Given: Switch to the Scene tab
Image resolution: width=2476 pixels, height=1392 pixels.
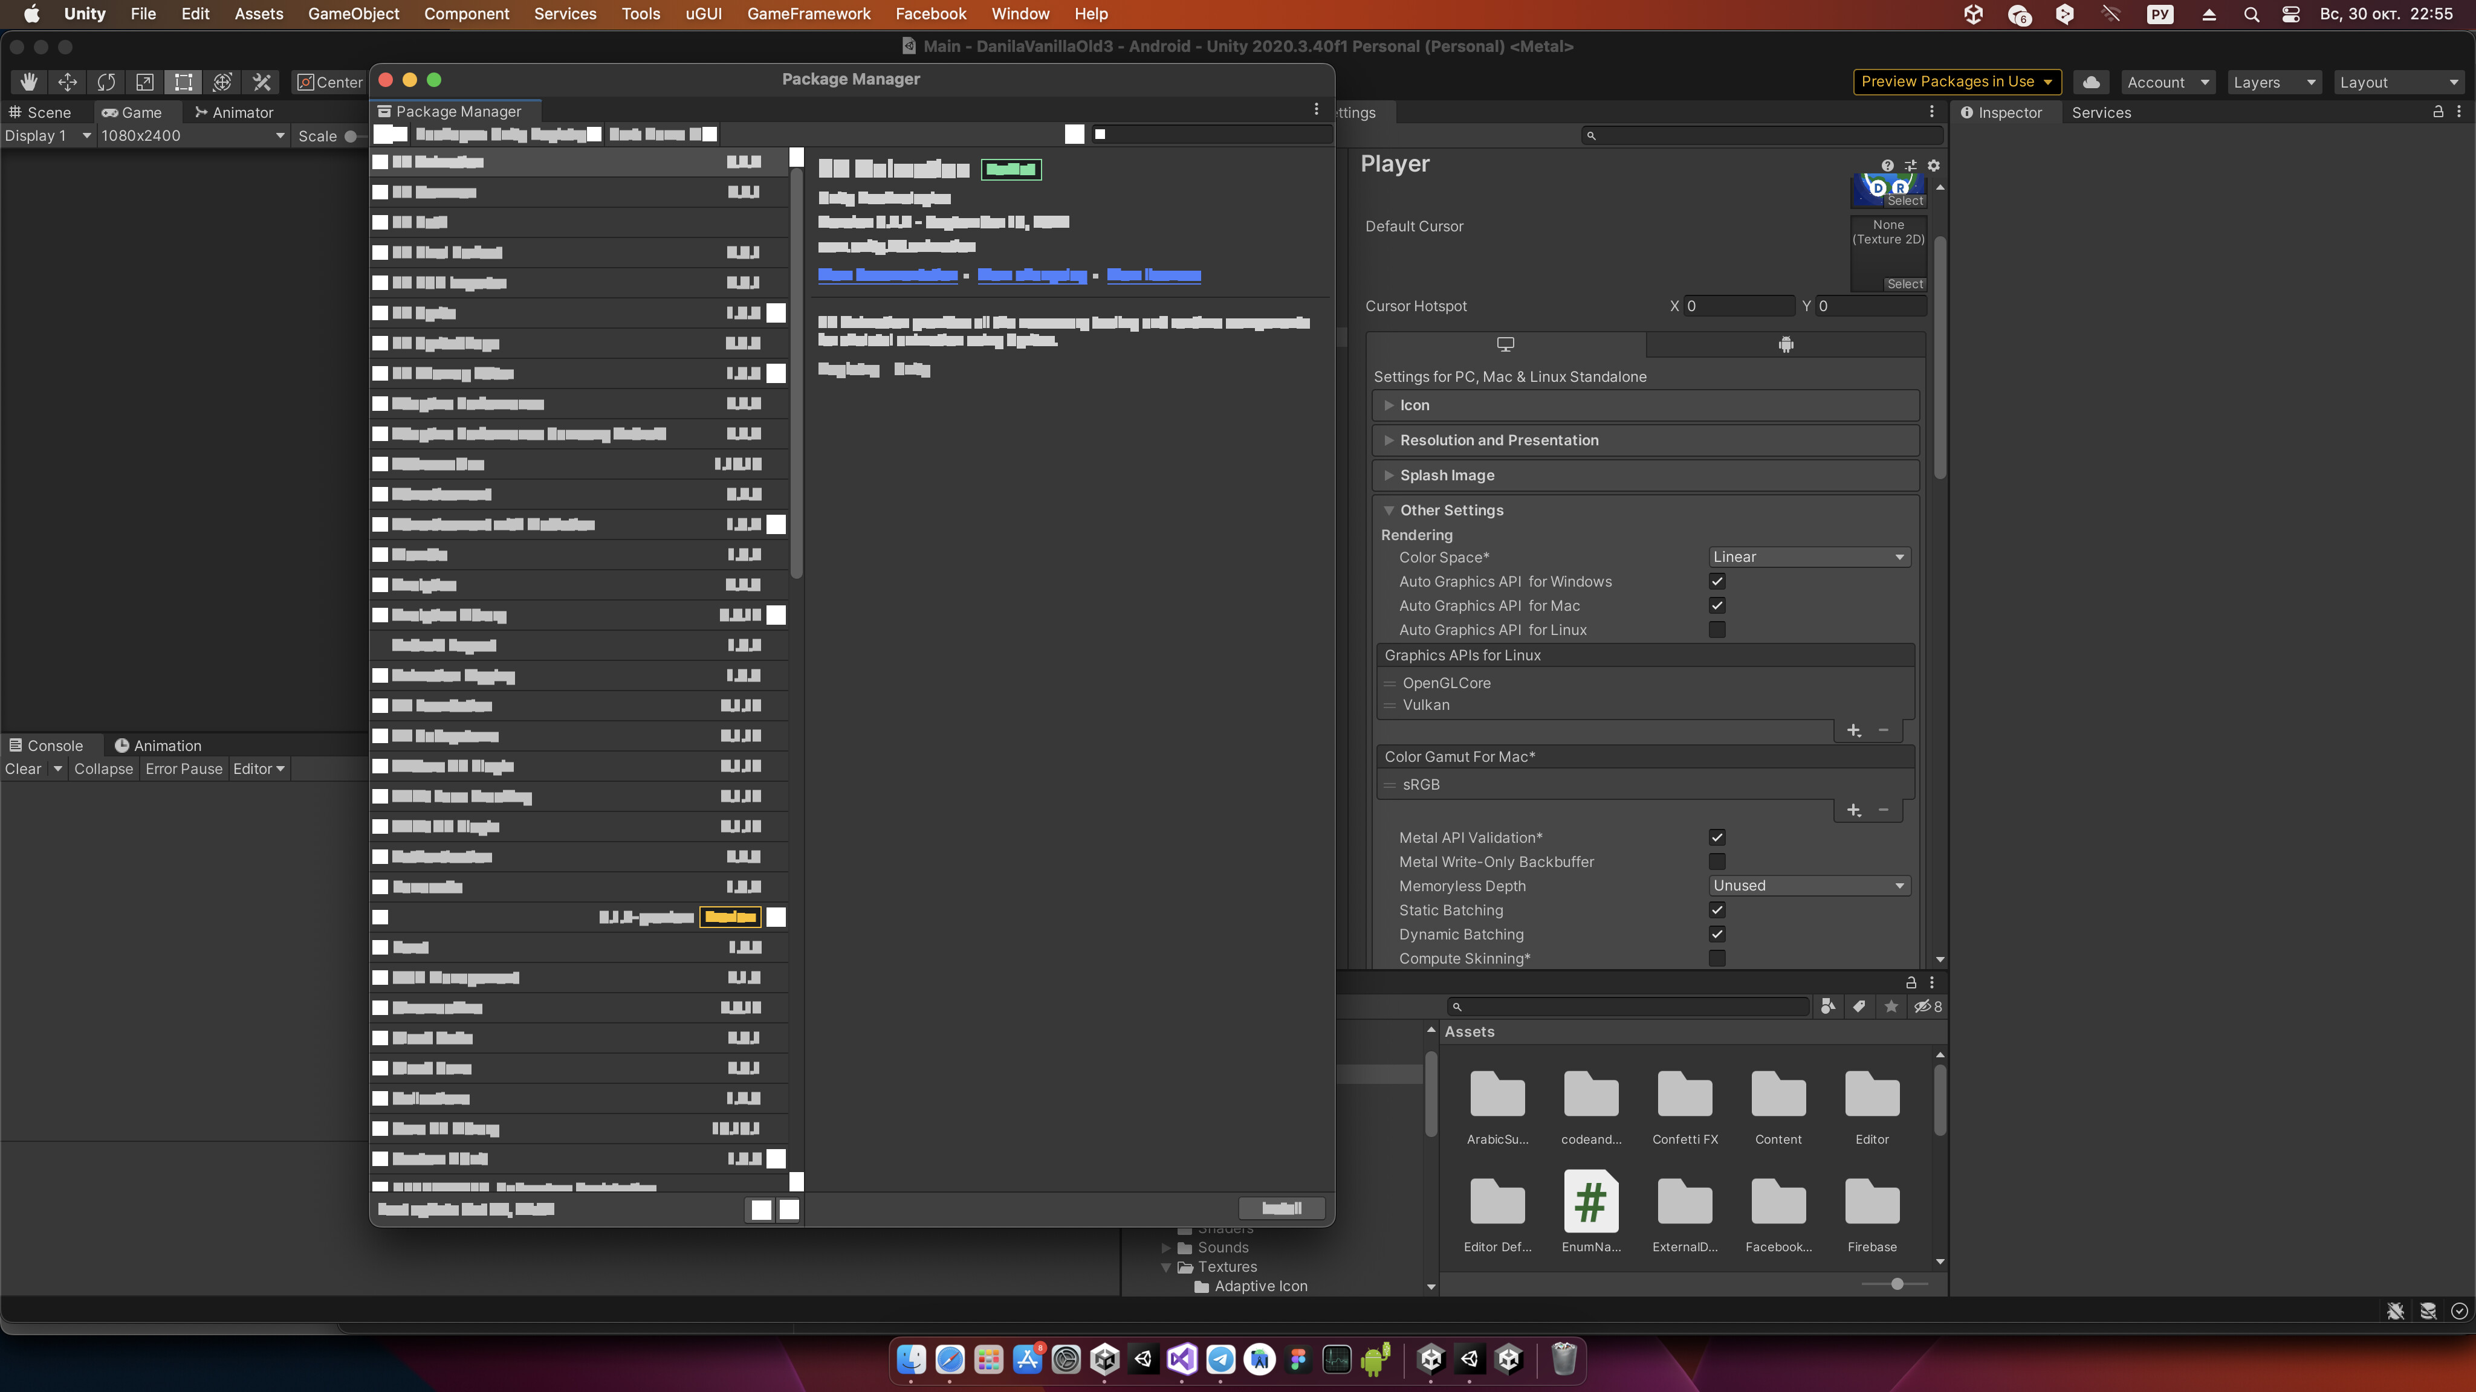Looking at the screenshot, I should pos(41,112).
